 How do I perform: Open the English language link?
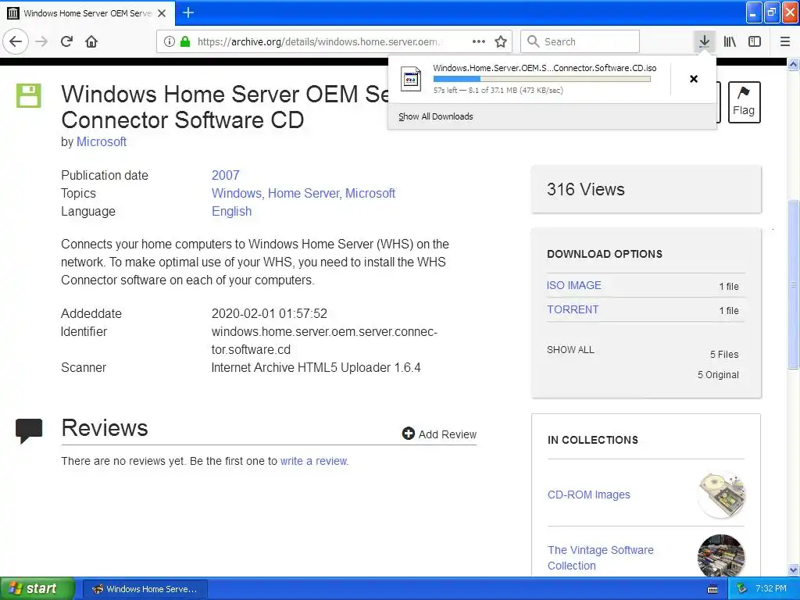click(231, 211)
